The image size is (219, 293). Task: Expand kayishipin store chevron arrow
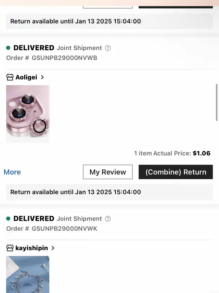(53, 248)
